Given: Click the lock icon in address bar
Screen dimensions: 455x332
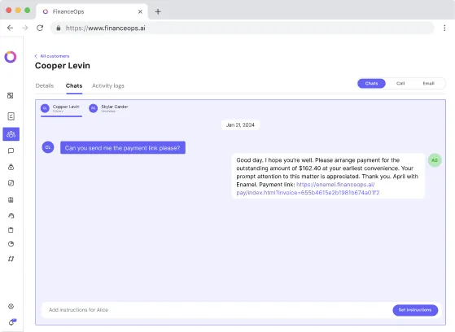Looking at the screenshot, I should 59,28.
